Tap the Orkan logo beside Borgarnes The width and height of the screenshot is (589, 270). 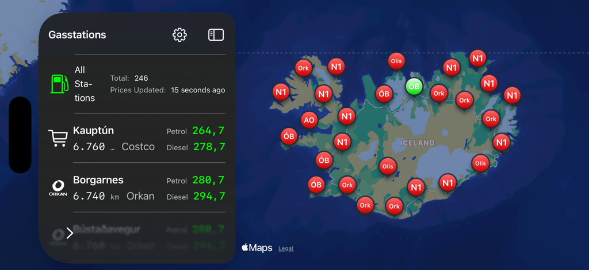(58, 188)
